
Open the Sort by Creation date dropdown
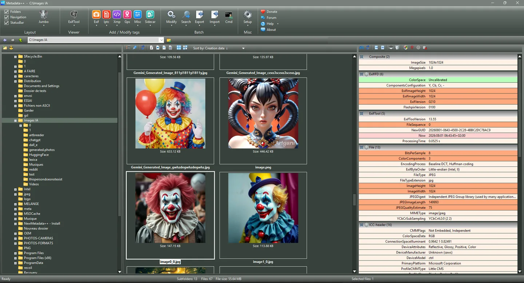coord(243,48)
